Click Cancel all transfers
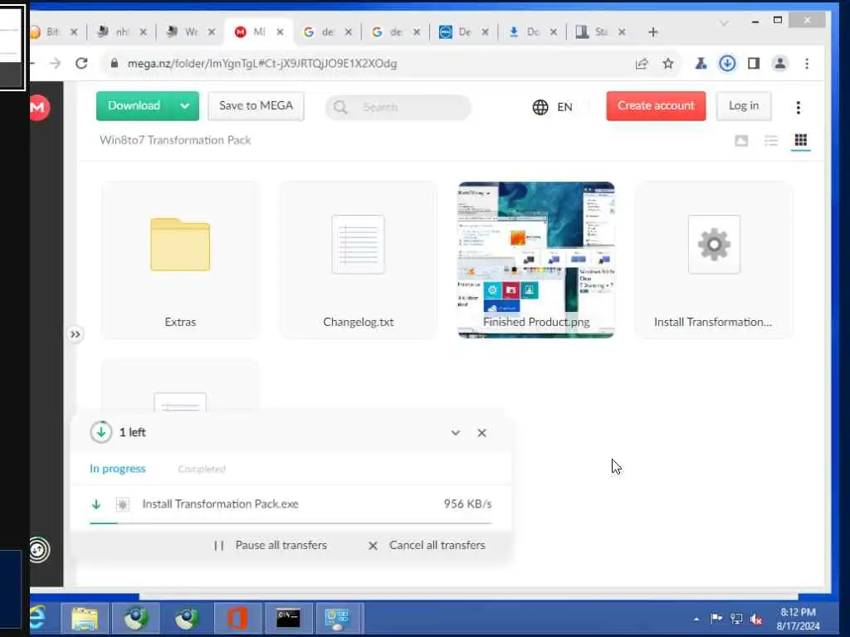The height and width of the screenshot is (637, 850). click(427, 546)
